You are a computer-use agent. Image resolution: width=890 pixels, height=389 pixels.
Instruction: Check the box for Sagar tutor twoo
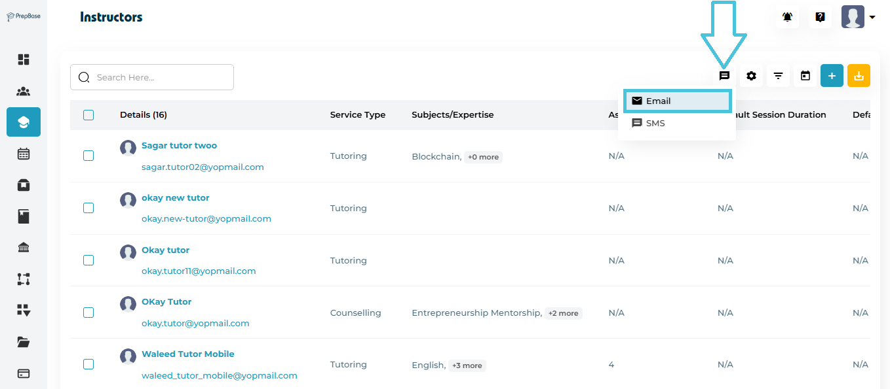(x=88, y=156)
